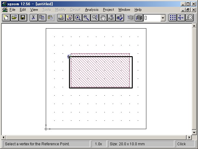Open the 3D view box icon

pos(70,18)
